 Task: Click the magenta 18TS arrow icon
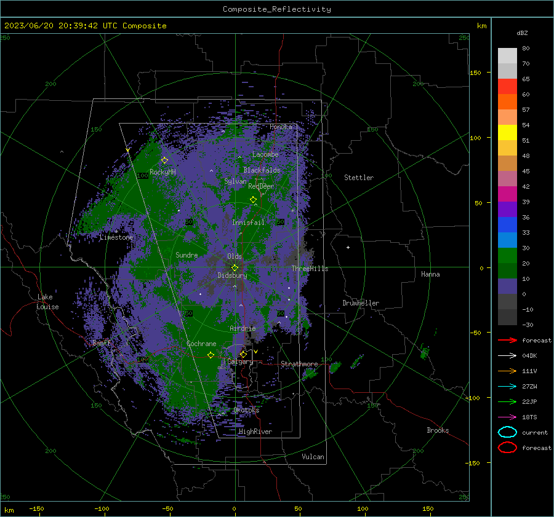pos(507,417)
